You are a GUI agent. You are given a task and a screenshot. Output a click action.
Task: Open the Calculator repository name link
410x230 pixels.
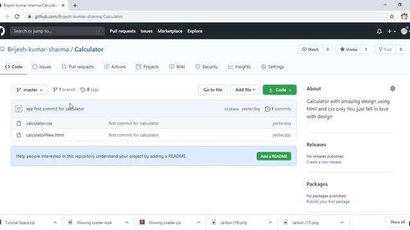(89, 50)
